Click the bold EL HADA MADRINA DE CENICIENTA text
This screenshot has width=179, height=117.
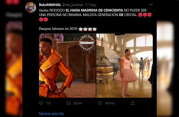94,10
